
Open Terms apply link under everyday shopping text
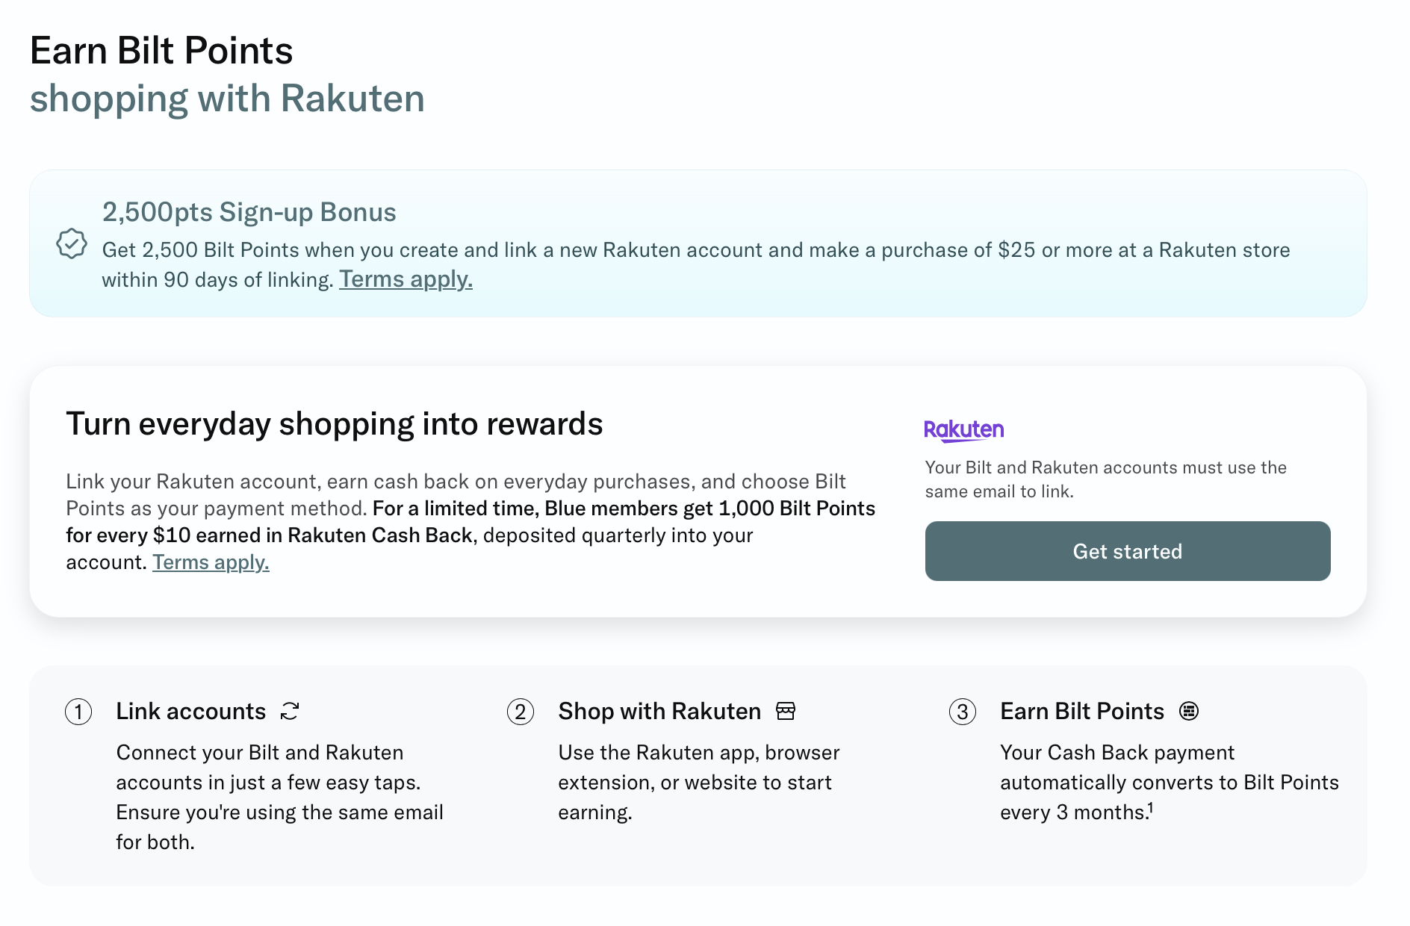click(211, 562)
